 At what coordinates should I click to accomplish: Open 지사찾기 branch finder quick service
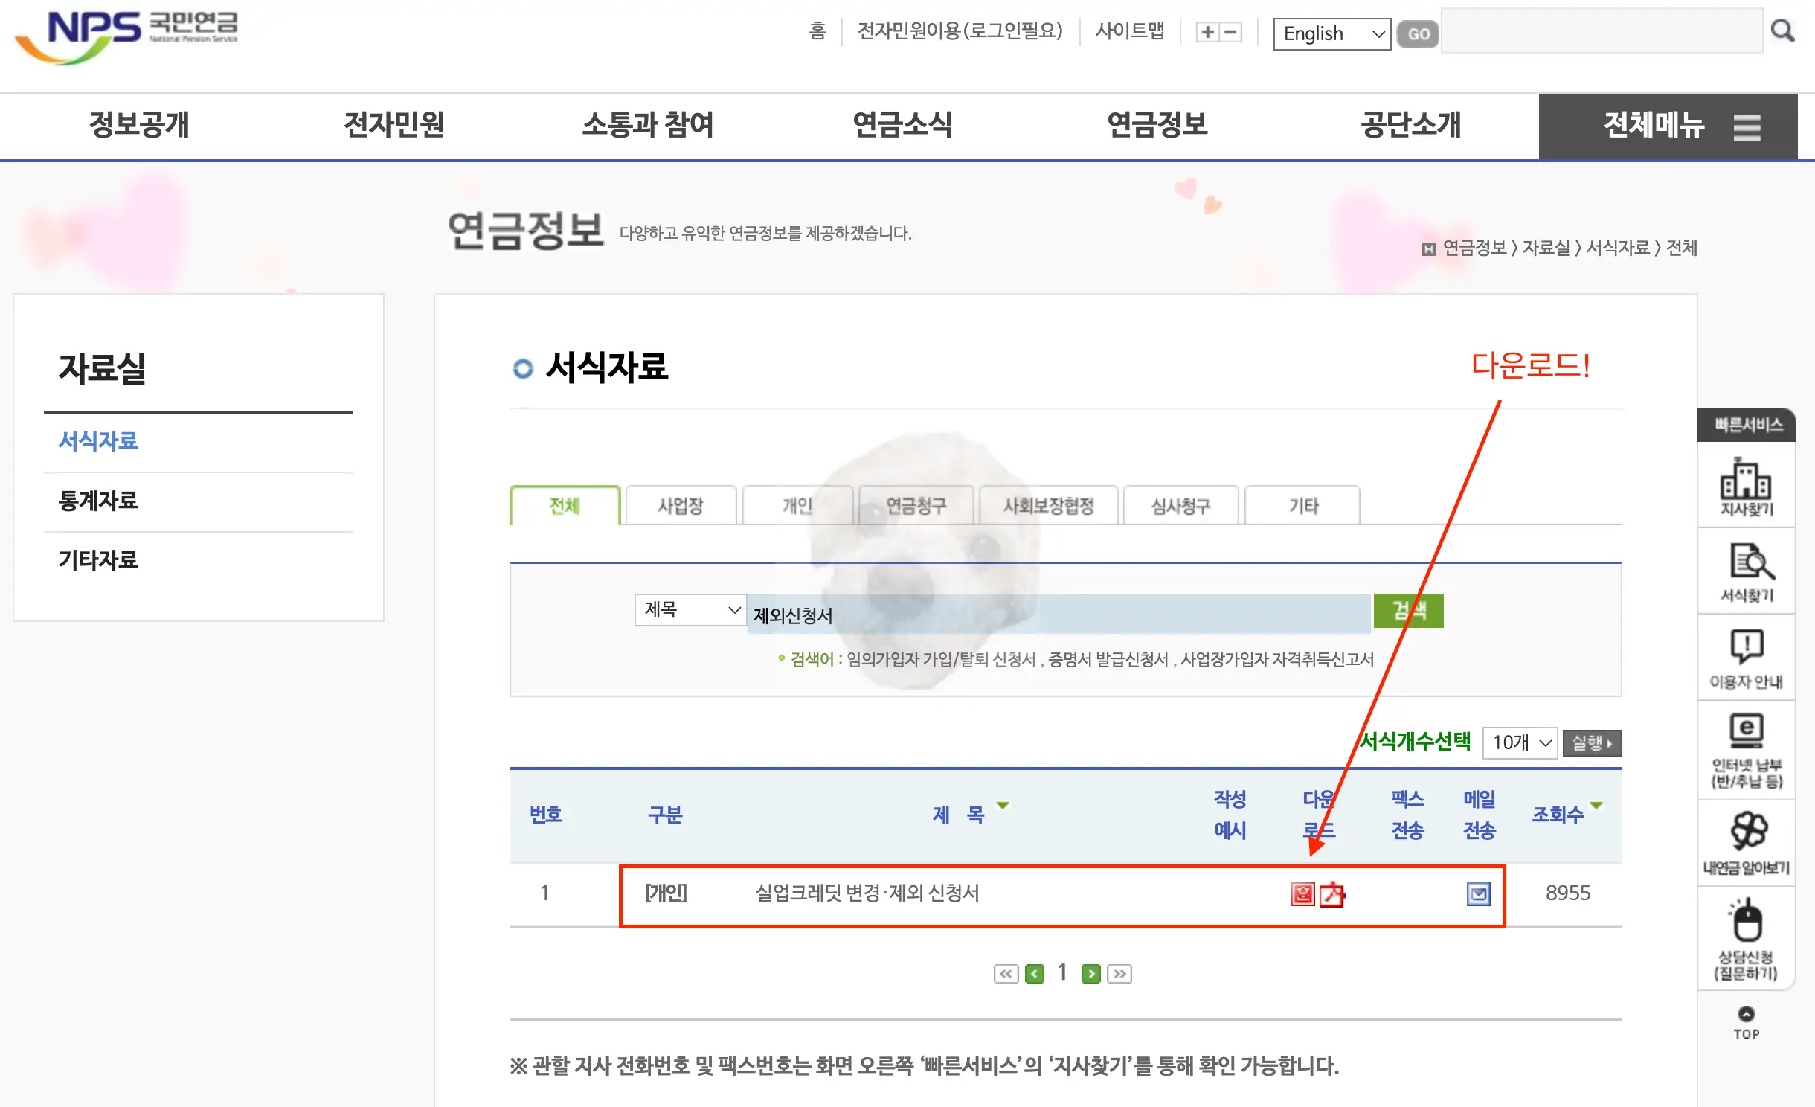[1747, 485]
